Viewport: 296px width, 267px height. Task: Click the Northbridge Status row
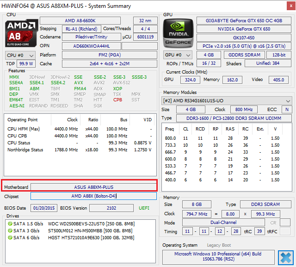click(x=80, y=150)
